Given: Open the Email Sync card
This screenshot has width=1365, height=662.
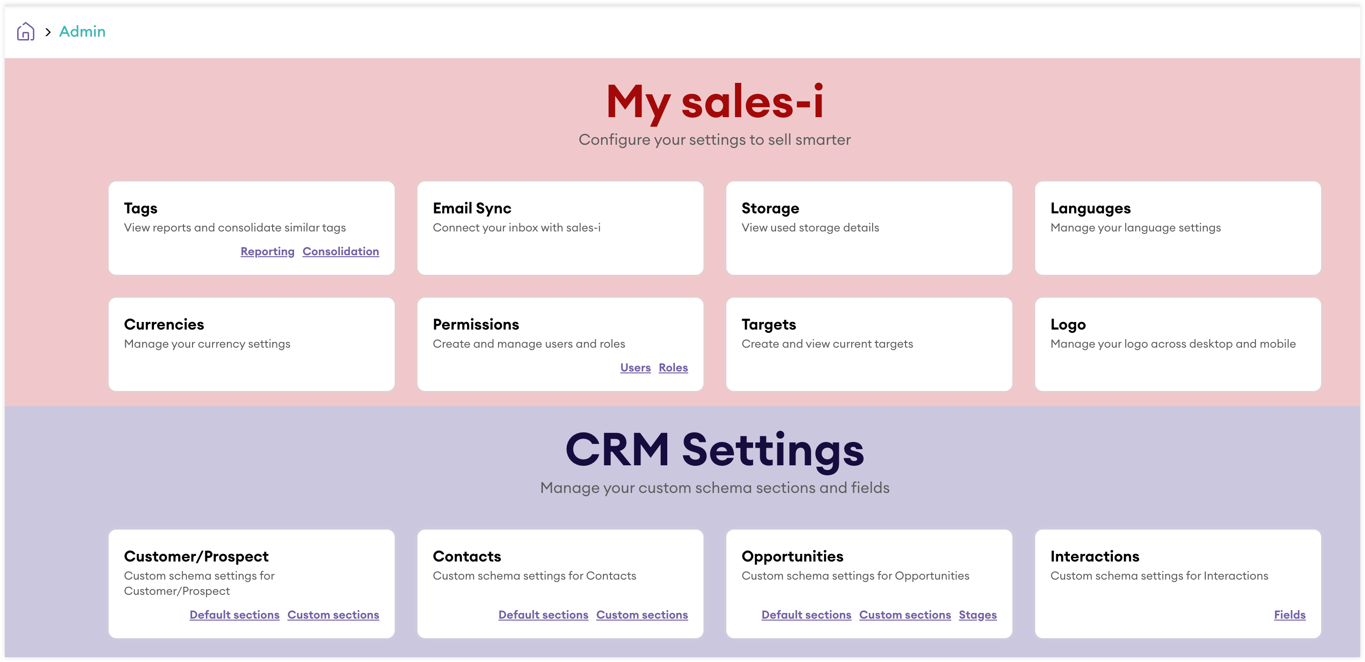Looking at the screenshot, I should pyautogui.click(x=560, y=228).
